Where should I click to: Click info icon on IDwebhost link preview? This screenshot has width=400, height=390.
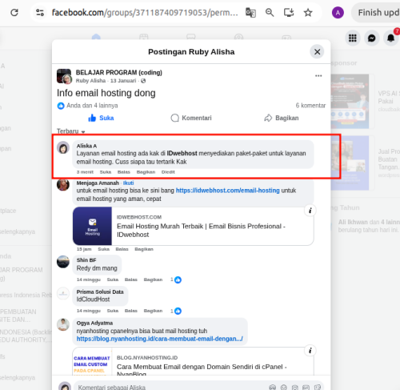point(310,211)
